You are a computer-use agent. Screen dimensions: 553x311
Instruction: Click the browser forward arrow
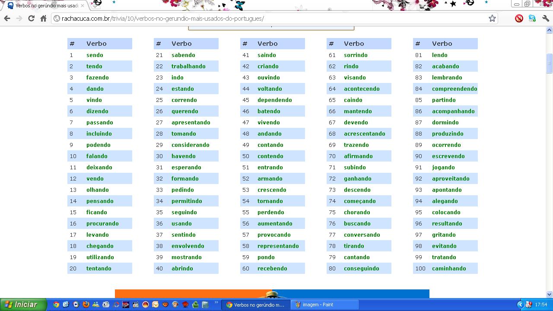(19, 18)
